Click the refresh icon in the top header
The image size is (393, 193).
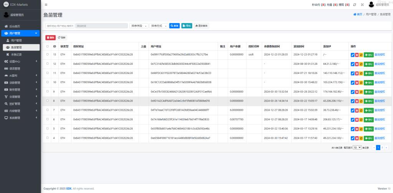[355, 5]
